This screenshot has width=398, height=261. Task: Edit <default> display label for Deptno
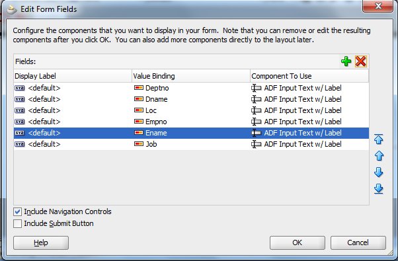[x=44, y=88]
